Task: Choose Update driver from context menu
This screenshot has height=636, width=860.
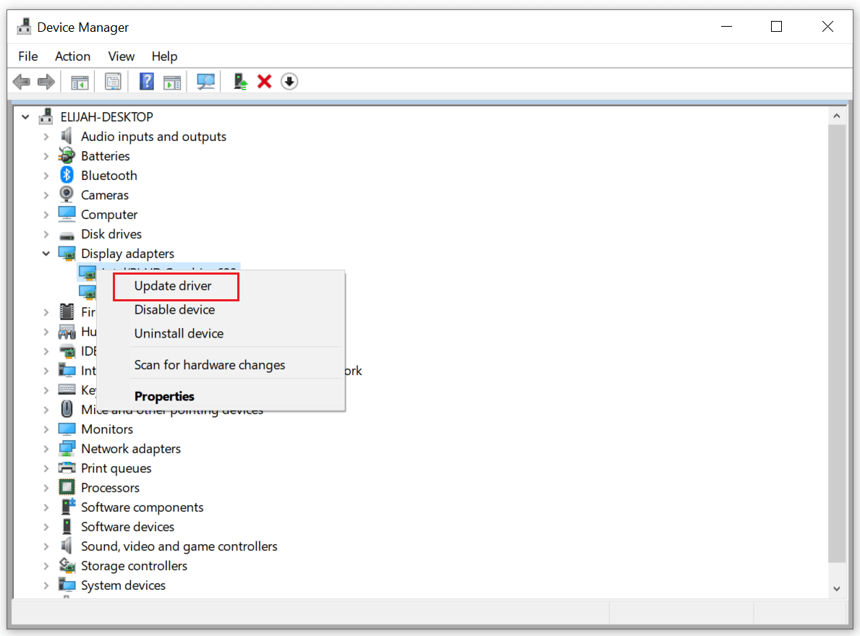Action: click(x=173, y=286)
